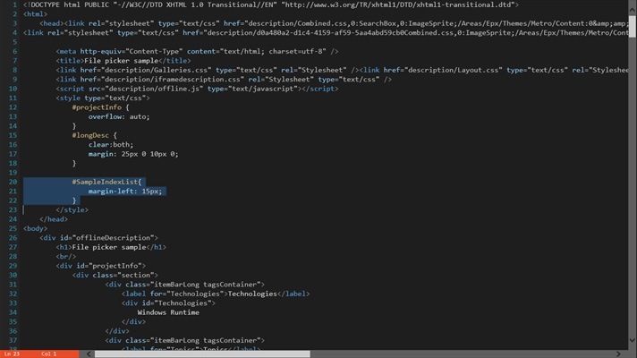
Task: Click the 'iframedescription.css' link line
Action: 224,80
